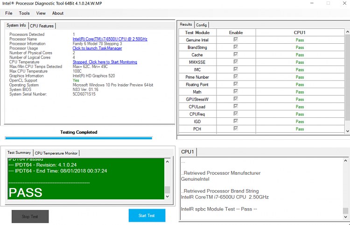Image resolution: width=350 pixels, height=225 pixels.
Task: Click to launch Task Manager link
Action: pos(97,48)
